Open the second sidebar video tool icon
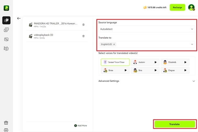Image resolution: width=198 pixels, height=132 pixels. click(x=6, y=30)
